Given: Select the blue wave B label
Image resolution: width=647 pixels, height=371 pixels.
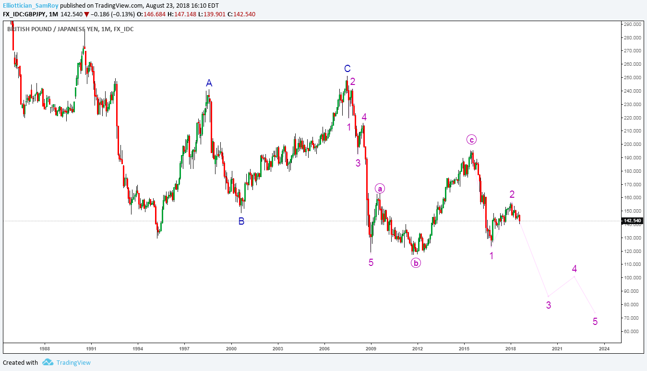Looking at the screenshot, I should click(x=241, y=221).
